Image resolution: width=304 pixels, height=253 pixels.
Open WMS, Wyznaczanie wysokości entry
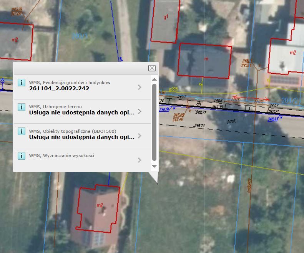[x=82, y=160]
